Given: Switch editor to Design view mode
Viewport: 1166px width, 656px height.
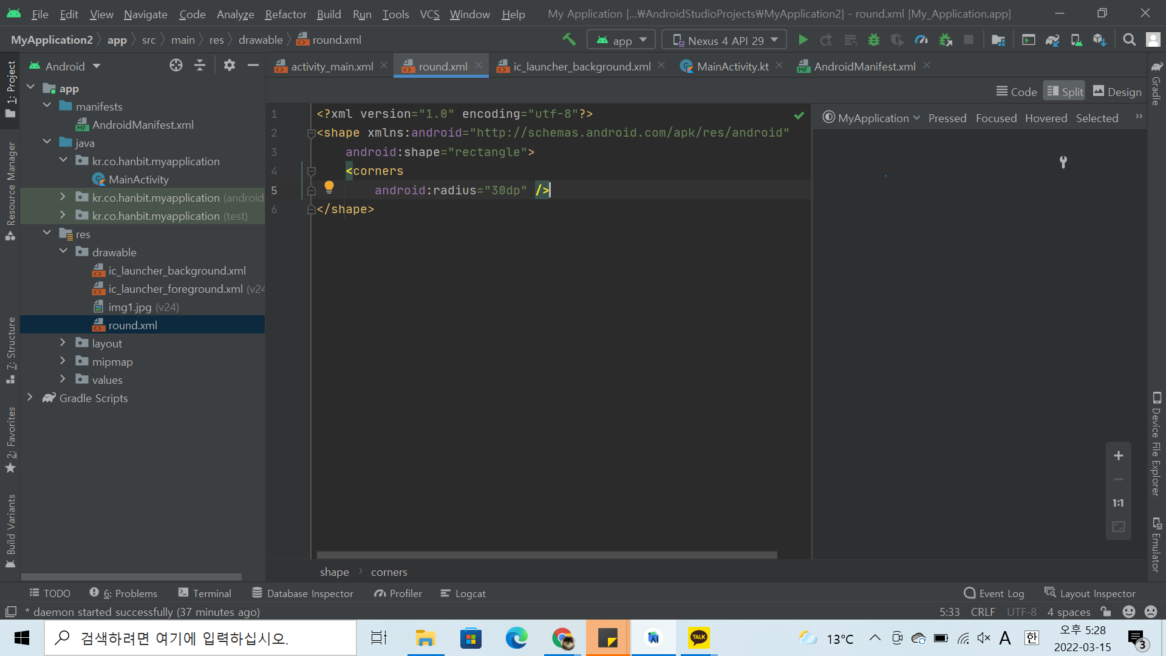Looking at the screenshot, I should pyautogui.click(x=1117, y=92).
